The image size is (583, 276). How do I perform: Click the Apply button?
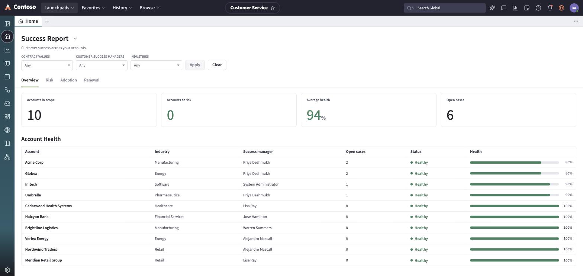195,65
